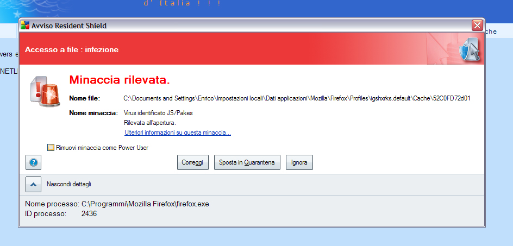Click the Avviso Resident Shield title text
The width and height of the screenshot is (513, 246).
tap(68, 26)
